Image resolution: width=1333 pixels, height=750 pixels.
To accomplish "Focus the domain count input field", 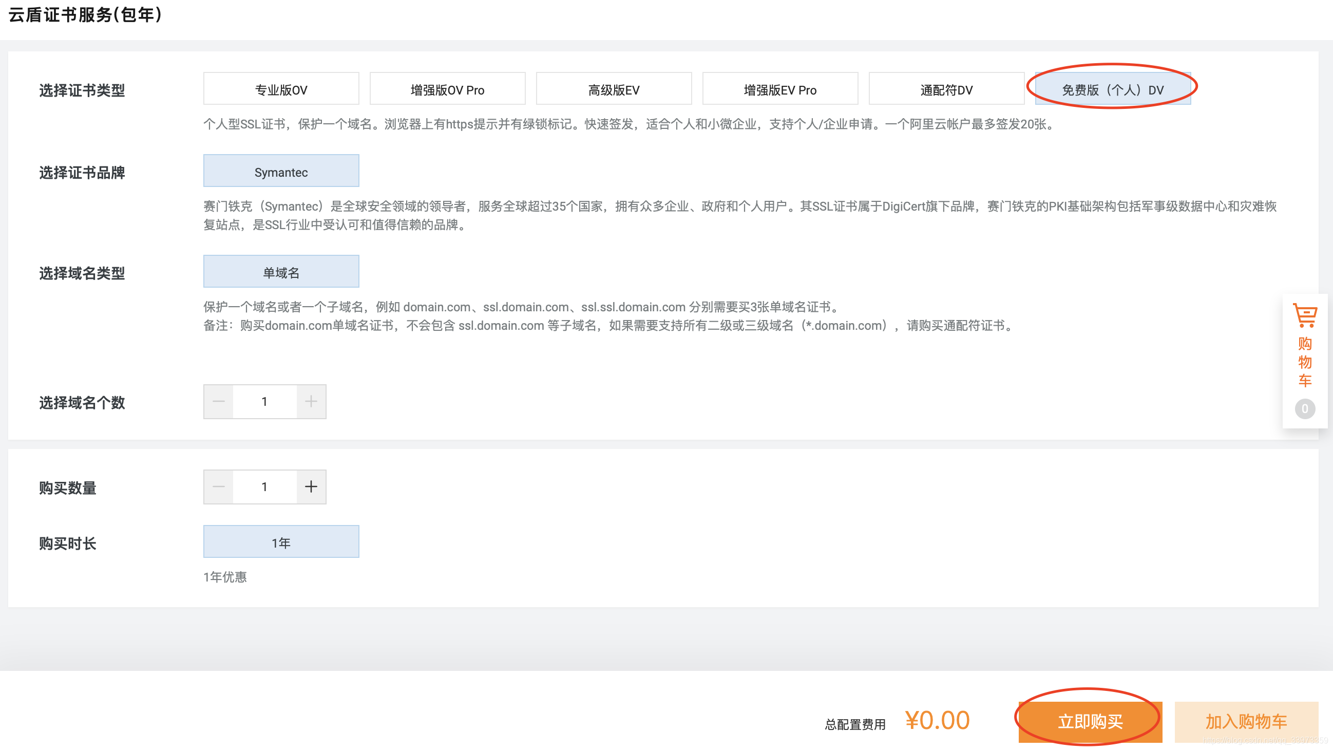I will [264, 401].
